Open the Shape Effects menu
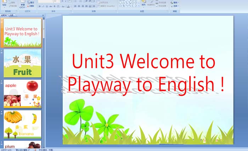This screenshot has width=248, height=151. pyautogui.click(x=161, y=6)
